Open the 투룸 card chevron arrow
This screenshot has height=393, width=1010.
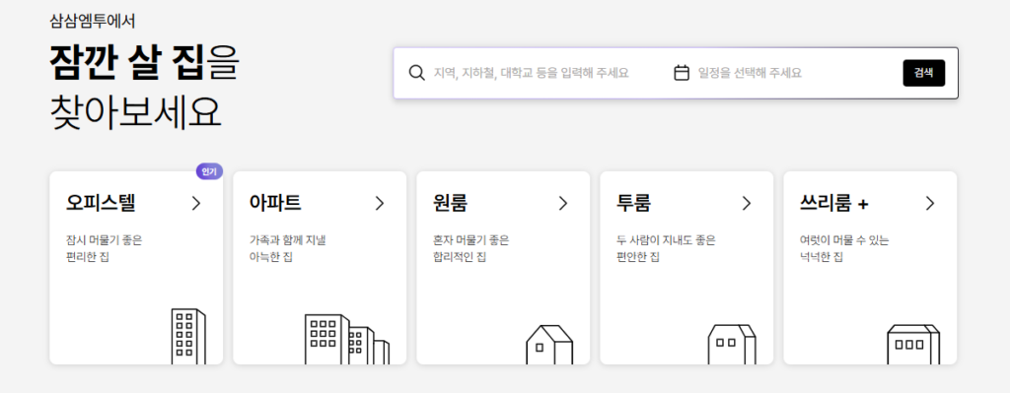tap(747, 203)
